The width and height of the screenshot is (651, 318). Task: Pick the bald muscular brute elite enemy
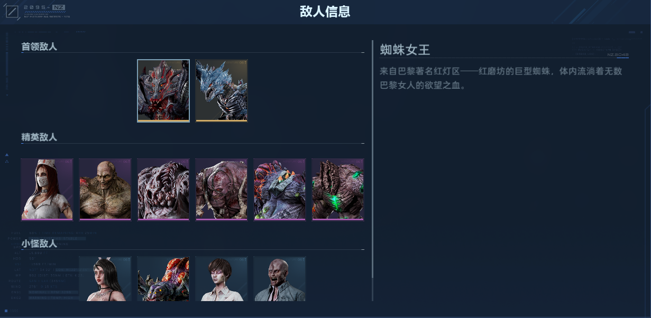pos(105,189)
